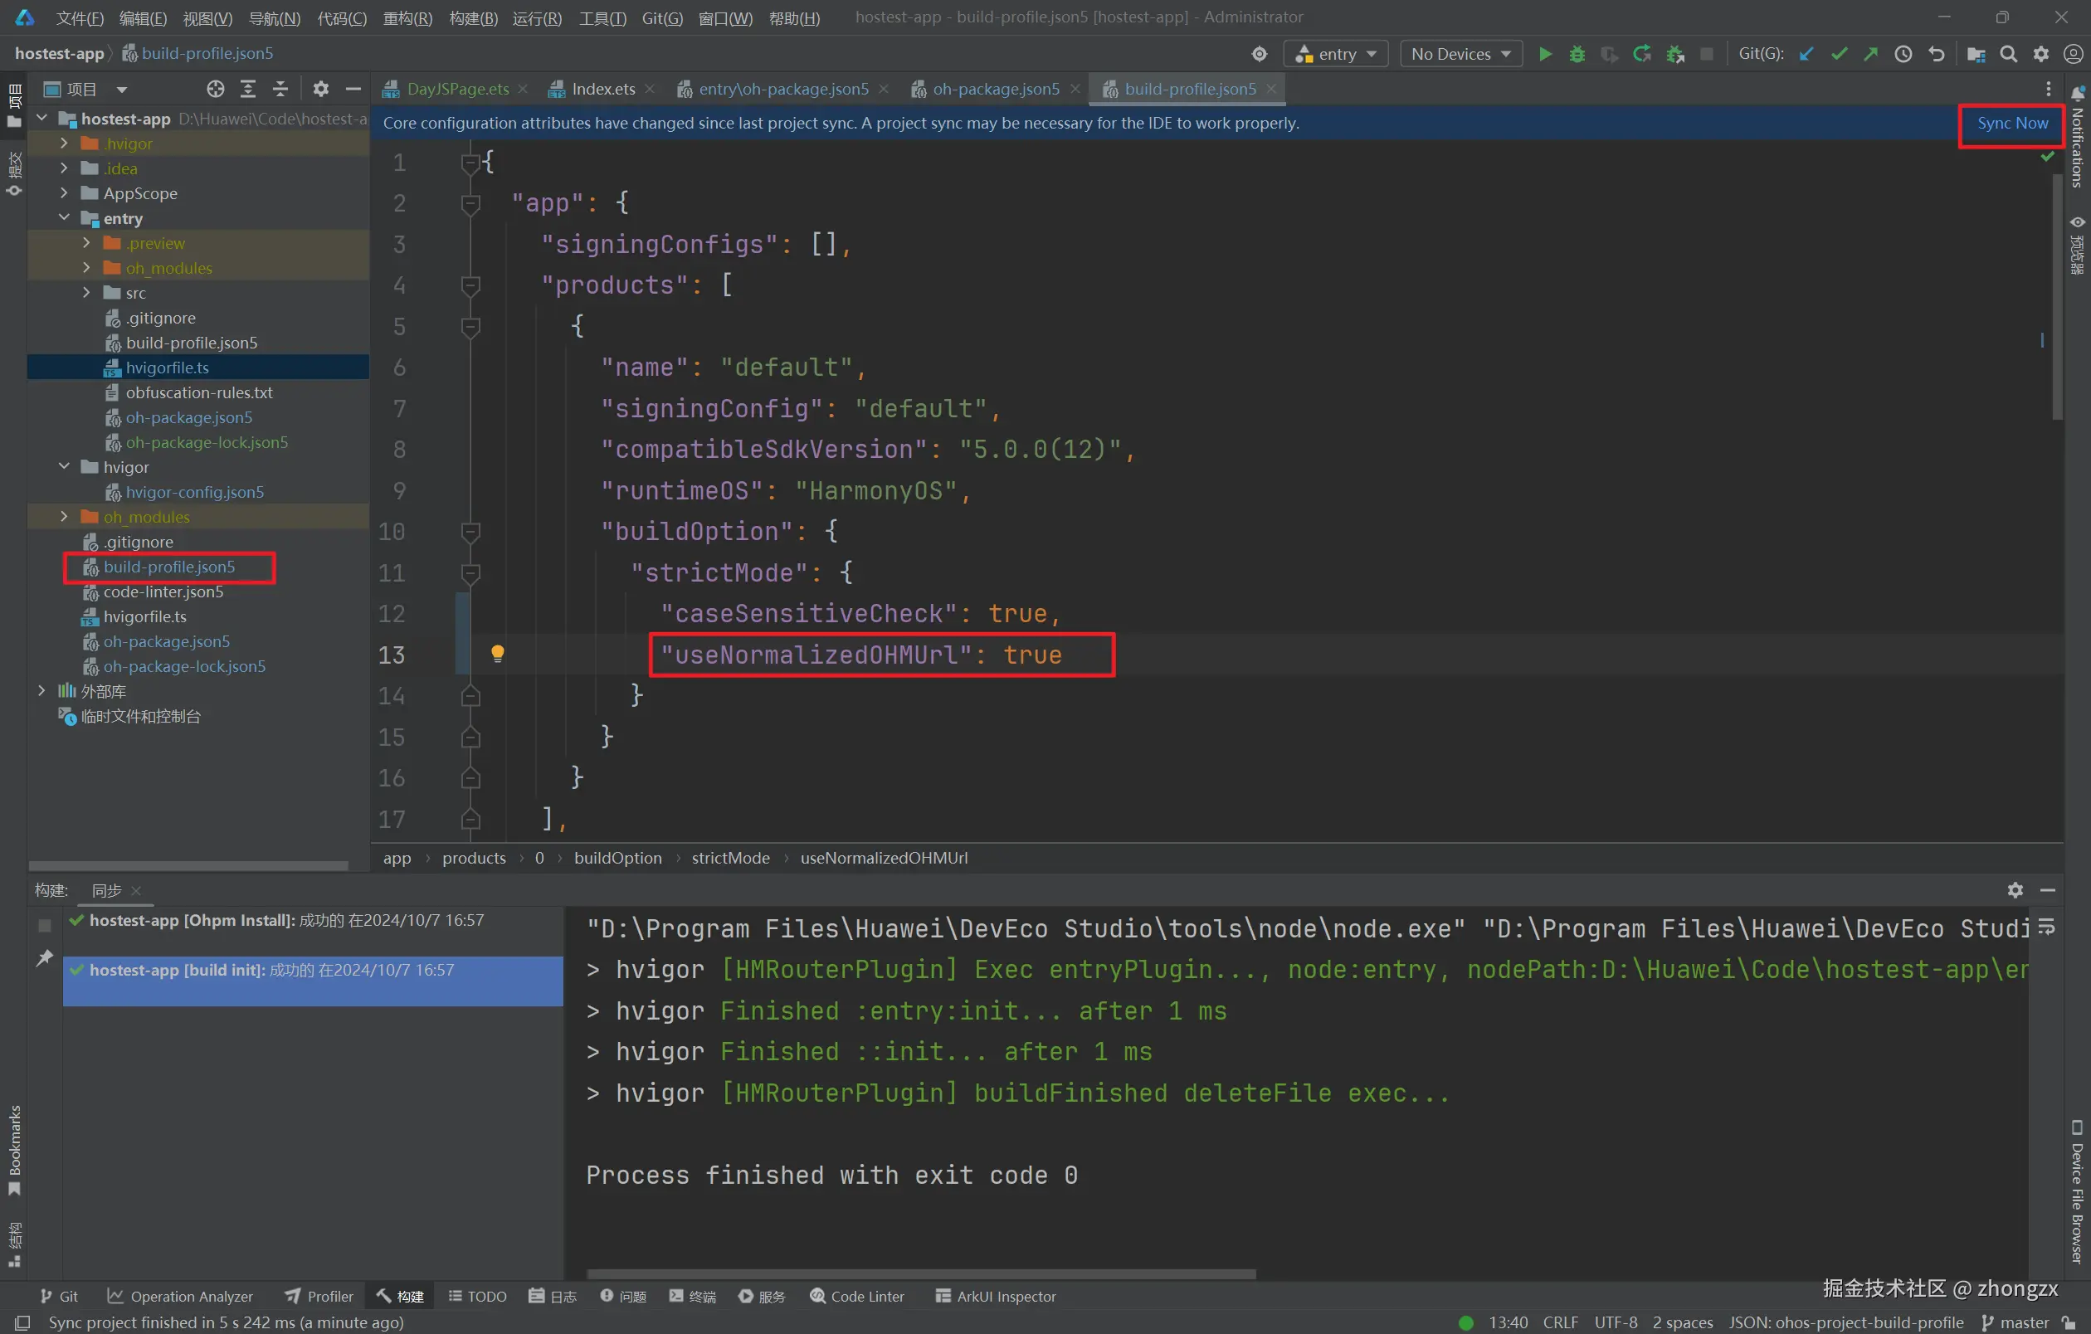Image resolution: width=2091 pixels, height=1334 pixels.
Task: Toggle the pin tab icon in build panel
Action: (x=44, y=958)
